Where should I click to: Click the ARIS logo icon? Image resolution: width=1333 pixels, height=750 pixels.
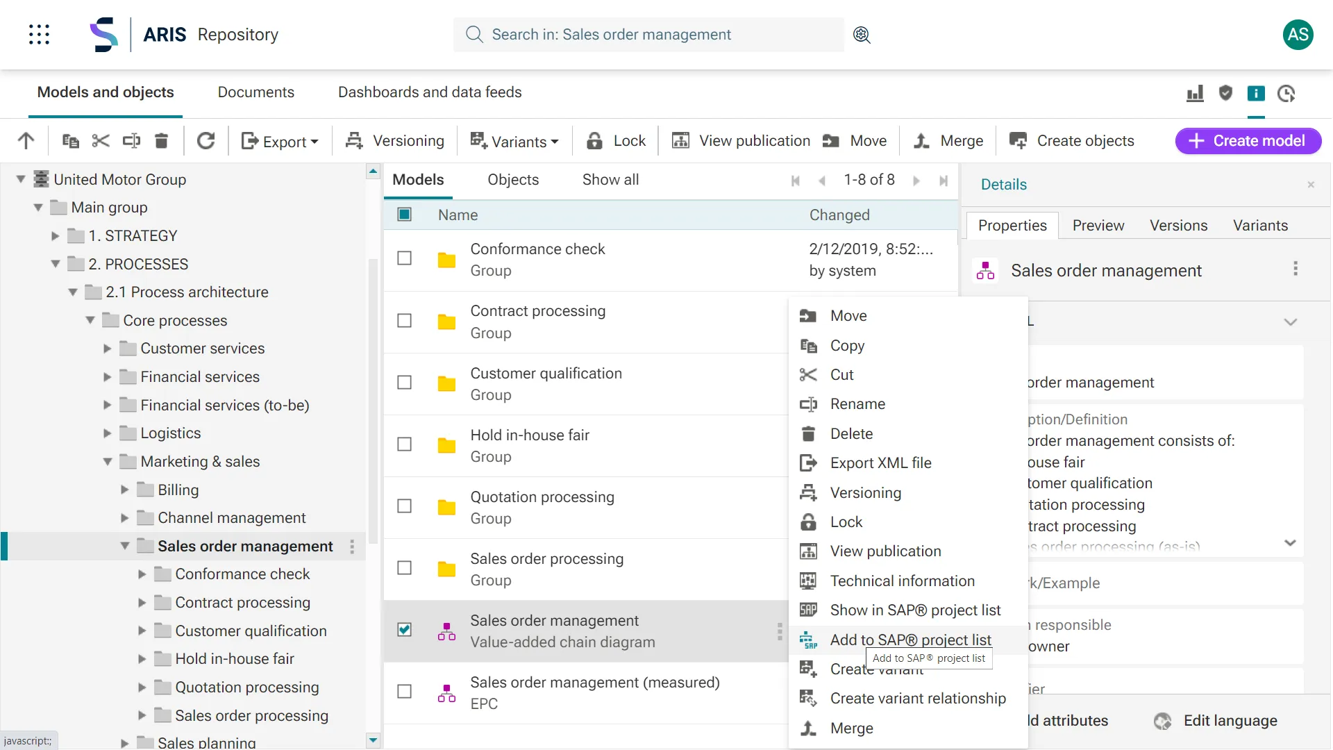104,35
